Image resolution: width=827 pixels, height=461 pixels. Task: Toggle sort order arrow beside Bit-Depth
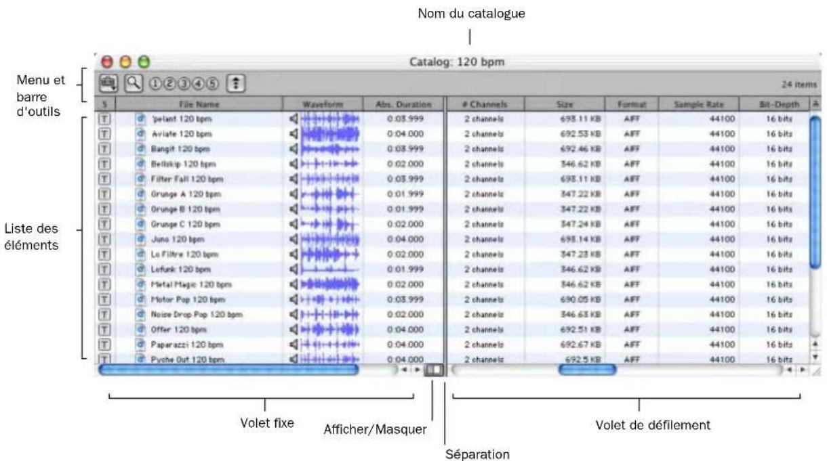(815, 104)
